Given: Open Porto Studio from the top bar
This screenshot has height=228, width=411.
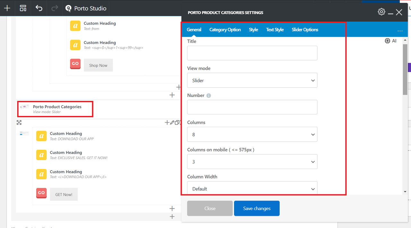Looking at the screenshot, I should [x=86, y=8].
